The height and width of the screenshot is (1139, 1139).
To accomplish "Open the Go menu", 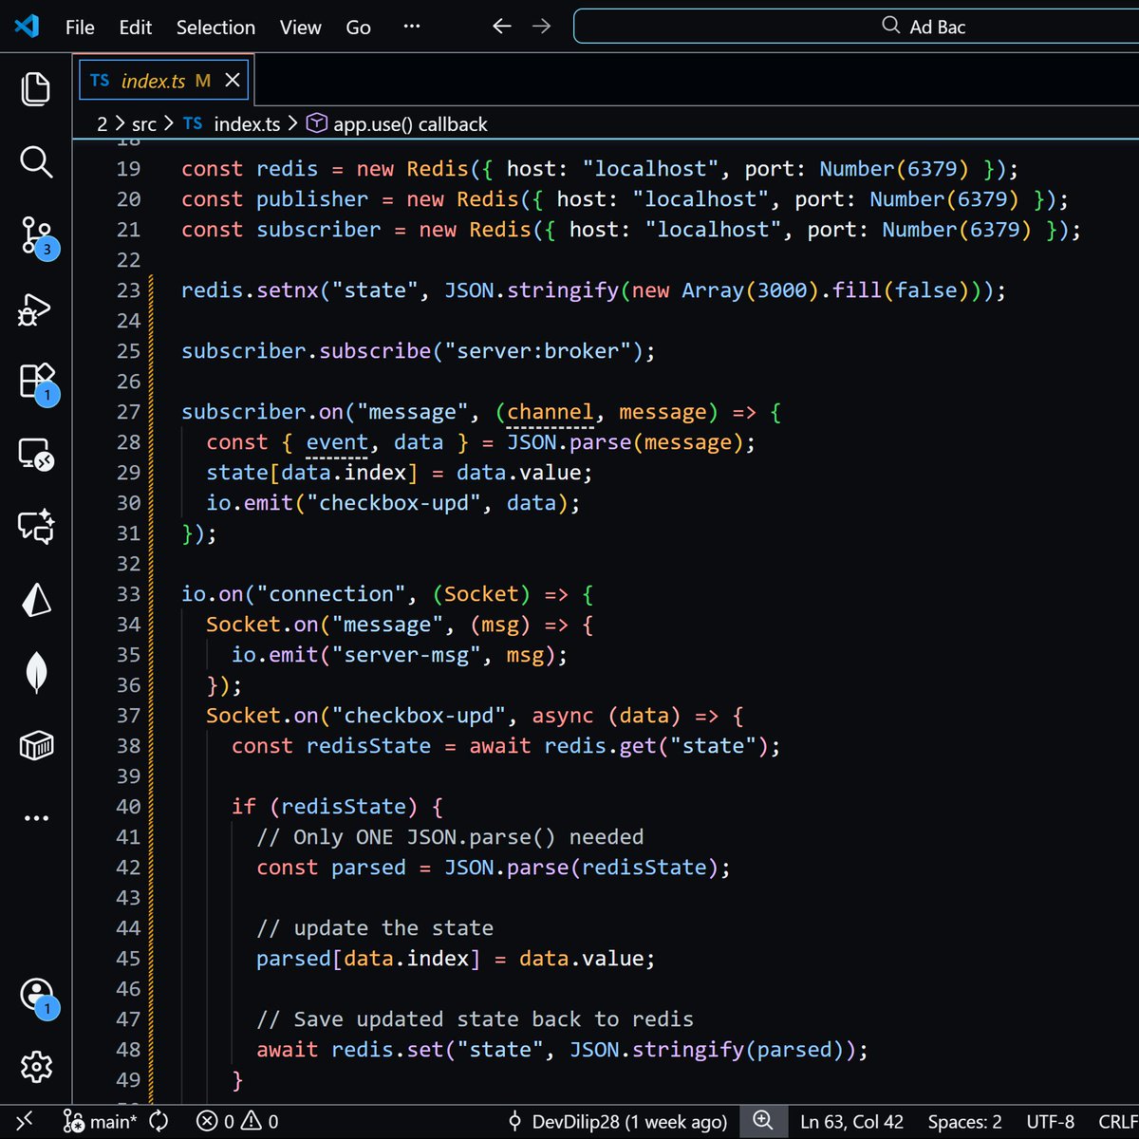I will tap(358, 28).
